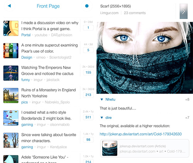
Task: Open the funny subreddit link
Action: [25, 80]
